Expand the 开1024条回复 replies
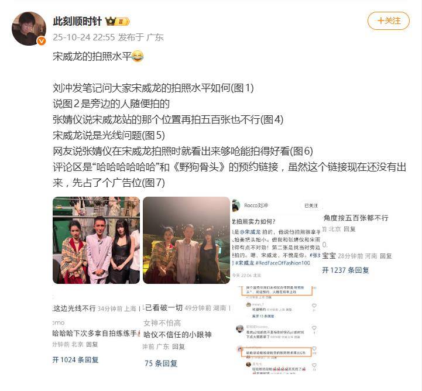This screenshot has width=422, height=391. [x=76, y=360]
